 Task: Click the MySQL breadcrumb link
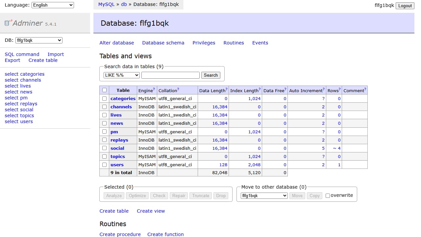point(106,4)
